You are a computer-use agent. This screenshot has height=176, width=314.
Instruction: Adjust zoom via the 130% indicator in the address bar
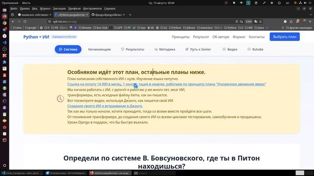(x=249, y=22)
